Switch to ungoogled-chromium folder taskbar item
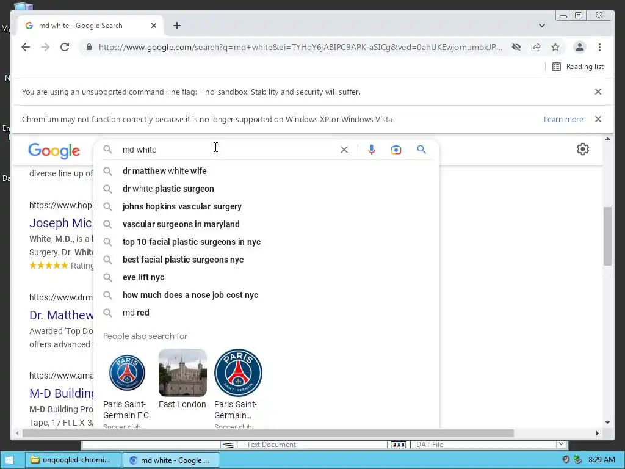The width and height of the screenshot is (625, 469). [x=73, y=460]
